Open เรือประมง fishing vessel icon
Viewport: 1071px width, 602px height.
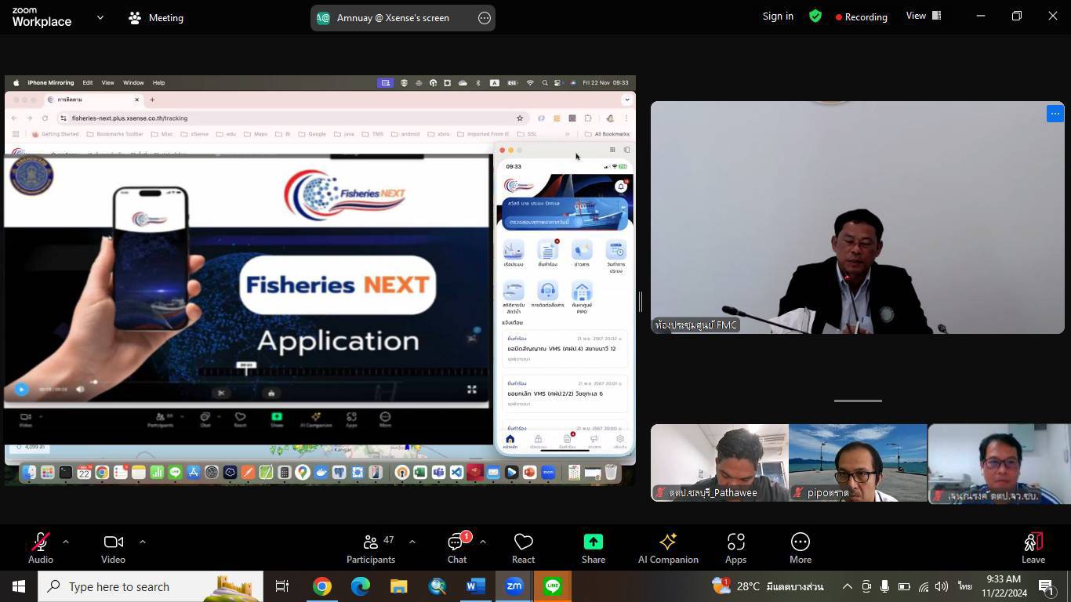tap(514, 254)
